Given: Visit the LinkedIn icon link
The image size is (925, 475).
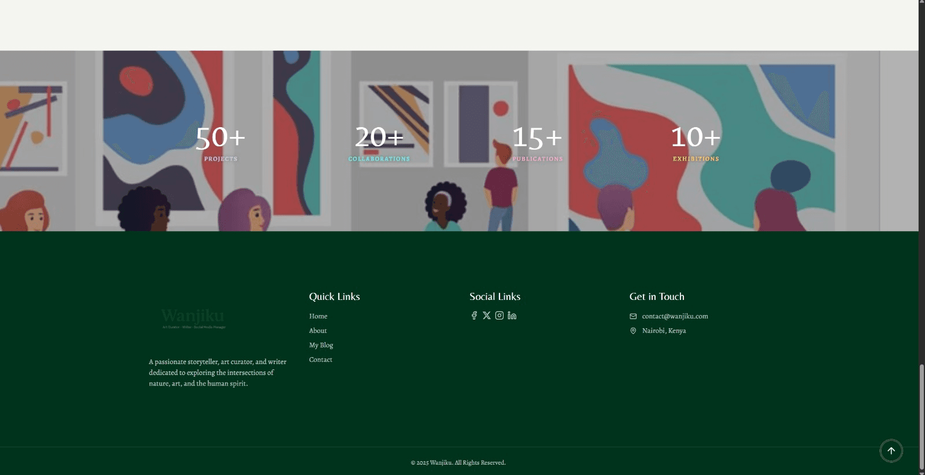Looking at the screenshot, I should click(x=512, y=316).
